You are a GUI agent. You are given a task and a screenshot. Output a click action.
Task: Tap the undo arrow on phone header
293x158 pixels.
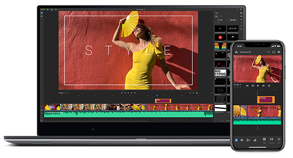268,52
